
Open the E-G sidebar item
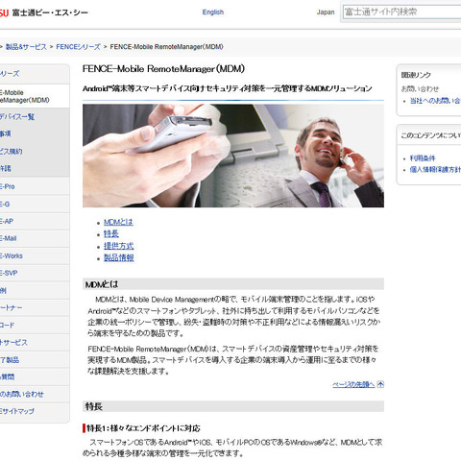pyautogui.click(x=35, y=204)
